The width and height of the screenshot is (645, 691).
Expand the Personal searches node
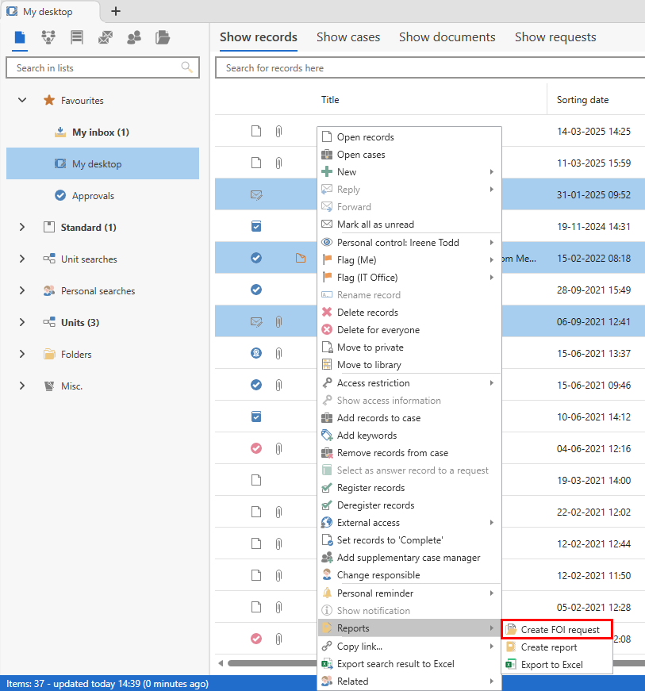pyautogui.click(x=22, y=291)
